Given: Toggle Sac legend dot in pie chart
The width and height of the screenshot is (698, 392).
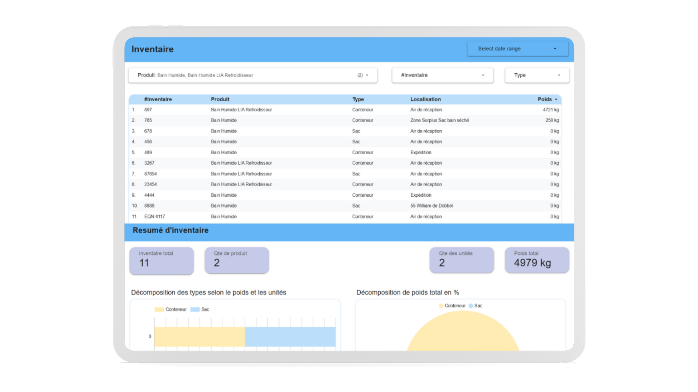Looking at the screenshot, I should coord(471,306).
